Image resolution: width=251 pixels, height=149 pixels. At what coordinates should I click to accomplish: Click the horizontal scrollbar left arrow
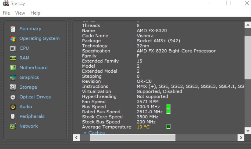tap(76, 138)
